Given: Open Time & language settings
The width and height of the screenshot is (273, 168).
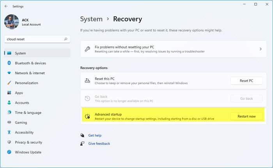Looking at the screenshot, I should [x=28, y=113].
